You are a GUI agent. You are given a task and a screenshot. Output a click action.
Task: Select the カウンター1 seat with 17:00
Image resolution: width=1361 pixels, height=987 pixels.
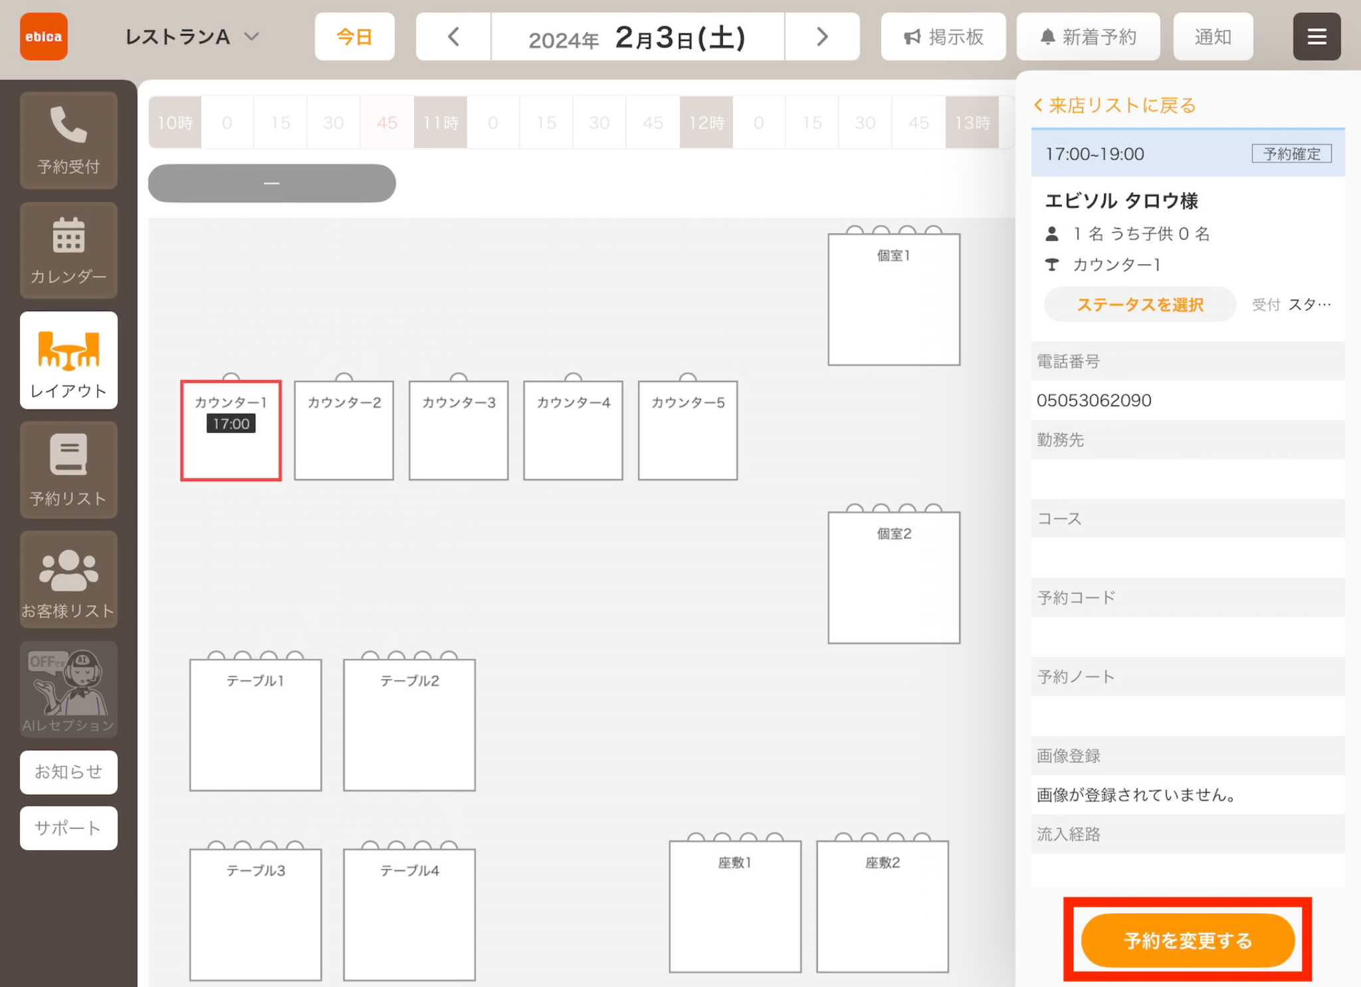pos(231,430)
